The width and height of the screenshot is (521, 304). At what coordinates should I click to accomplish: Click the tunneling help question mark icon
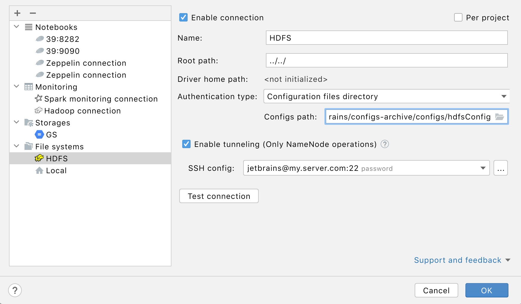click(x=385, y=144)
